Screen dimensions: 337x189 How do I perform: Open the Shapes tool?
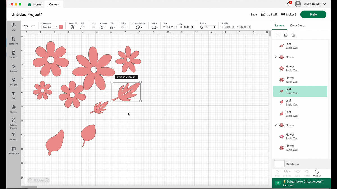point(13,66)
